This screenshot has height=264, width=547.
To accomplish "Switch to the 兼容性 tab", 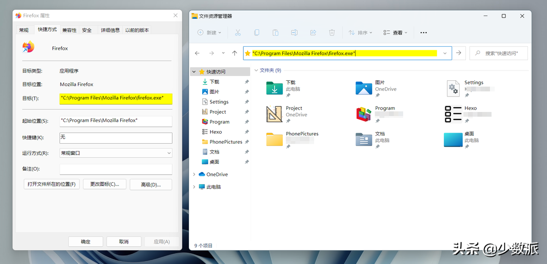I will tap(69, 30).
